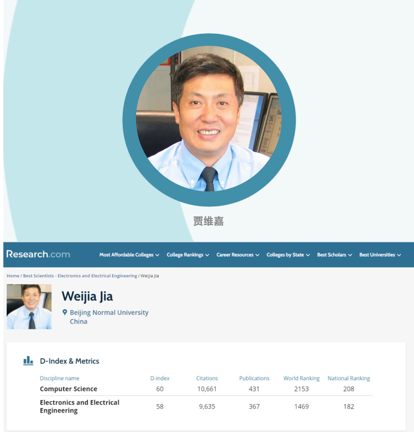This screenshot has width=414, height=432.
Task: Open the Career Resources menu
Action: coord(238,255)
